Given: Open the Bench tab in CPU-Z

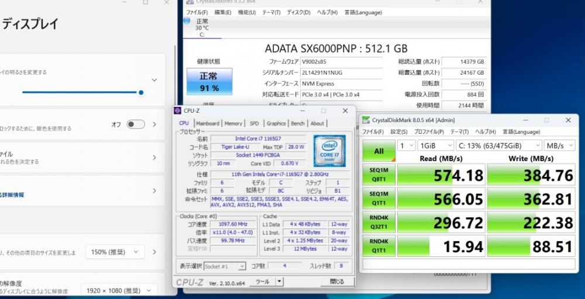Looking at the screenshot, I should 298,123.
